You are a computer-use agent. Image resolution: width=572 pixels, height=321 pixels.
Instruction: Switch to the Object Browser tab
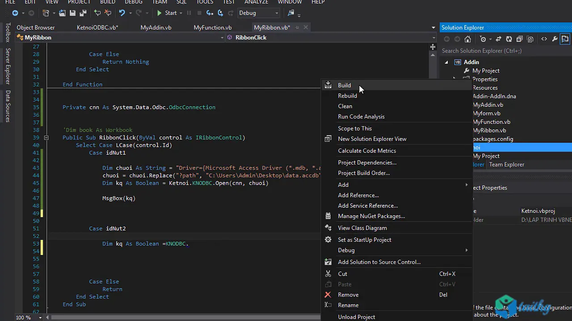pyautogui.click(x=36, y=28)
